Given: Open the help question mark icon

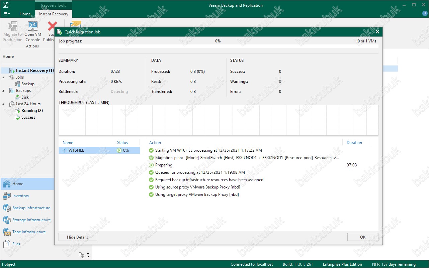Looking at the screenshot, I should coord(425,14).
